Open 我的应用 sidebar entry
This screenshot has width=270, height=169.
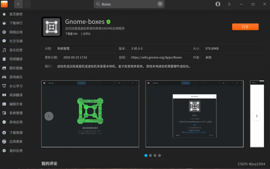(16, 151)
